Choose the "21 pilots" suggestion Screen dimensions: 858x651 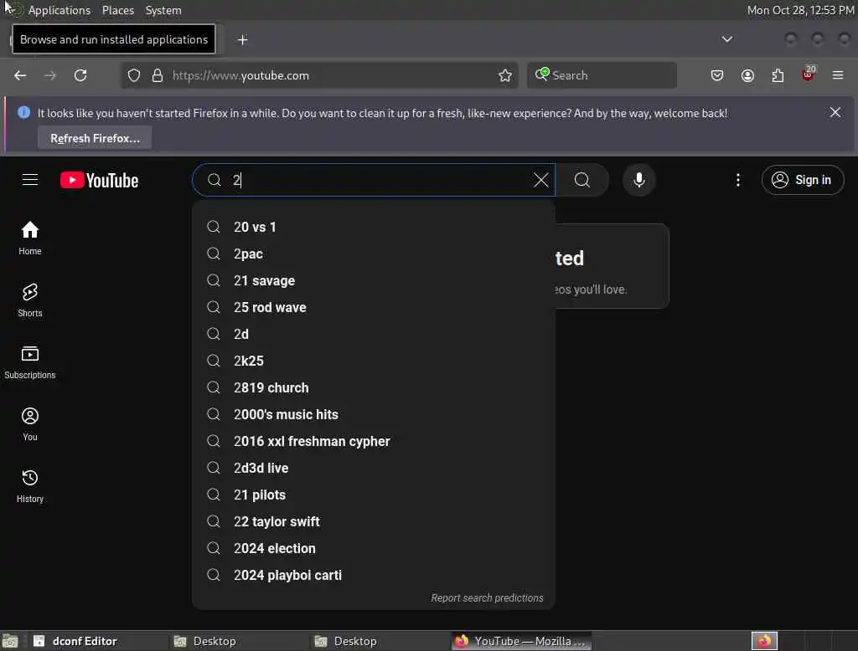374,495
